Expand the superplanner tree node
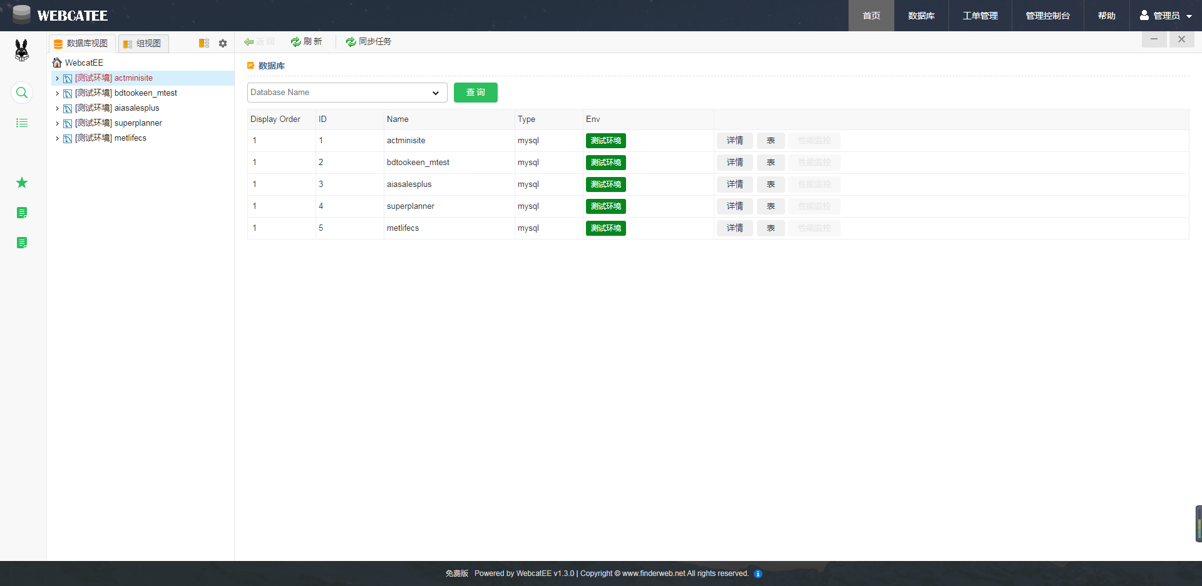1202x586 pixels. point(57,123)
